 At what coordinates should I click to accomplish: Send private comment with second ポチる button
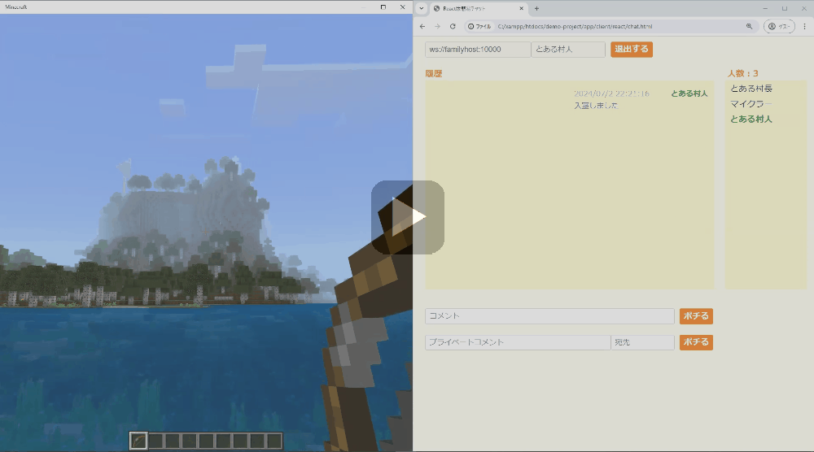(696, 342)
